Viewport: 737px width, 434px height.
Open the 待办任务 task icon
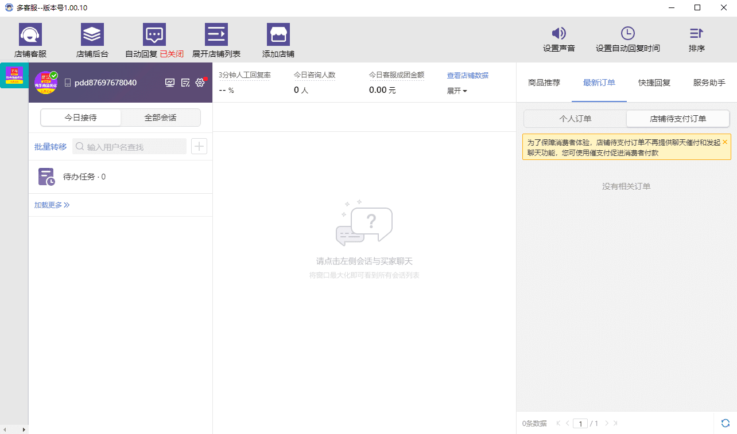click(x=46, y=177)
